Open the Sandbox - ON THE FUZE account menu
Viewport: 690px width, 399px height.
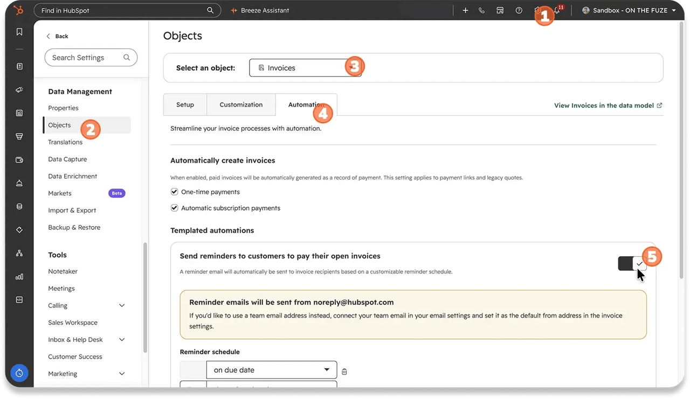click(x=629, y=10)
